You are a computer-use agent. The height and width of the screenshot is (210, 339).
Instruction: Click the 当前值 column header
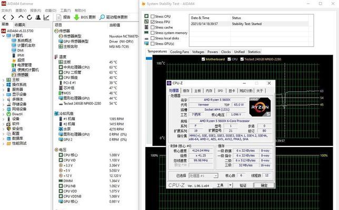point(115,25)
